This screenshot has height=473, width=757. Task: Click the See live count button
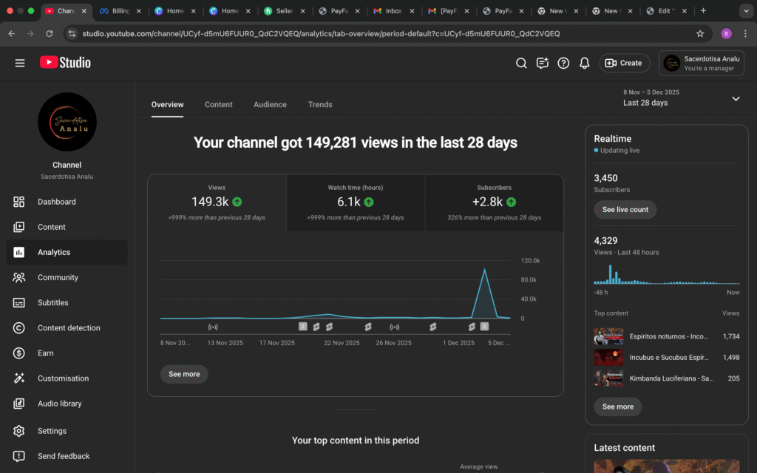(x=625, y=209)
